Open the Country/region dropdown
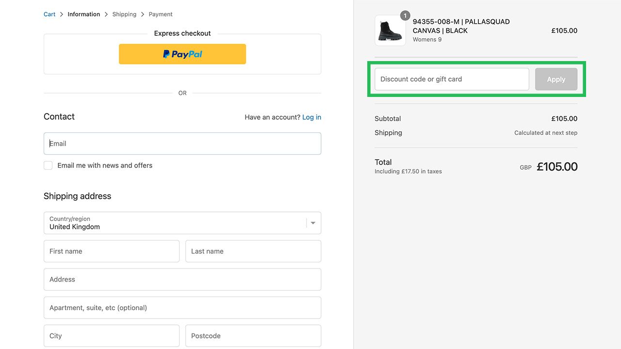The height and width of the screenshot is (349, 621). 182,223
